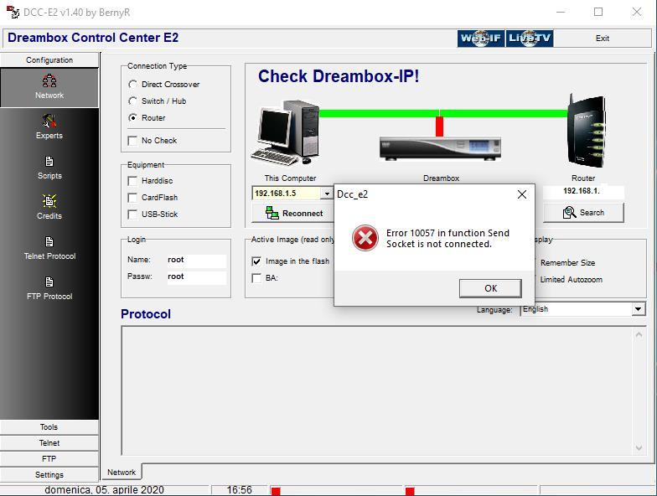Click the Router IP address field

click(583, 191)
